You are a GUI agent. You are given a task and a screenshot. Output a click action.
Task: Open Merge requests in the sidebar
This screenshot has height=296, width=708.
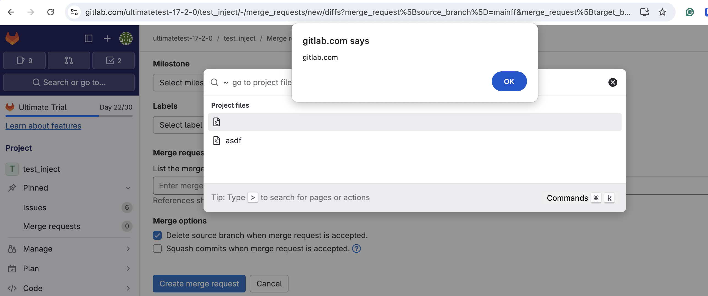(x=52, y=226)
